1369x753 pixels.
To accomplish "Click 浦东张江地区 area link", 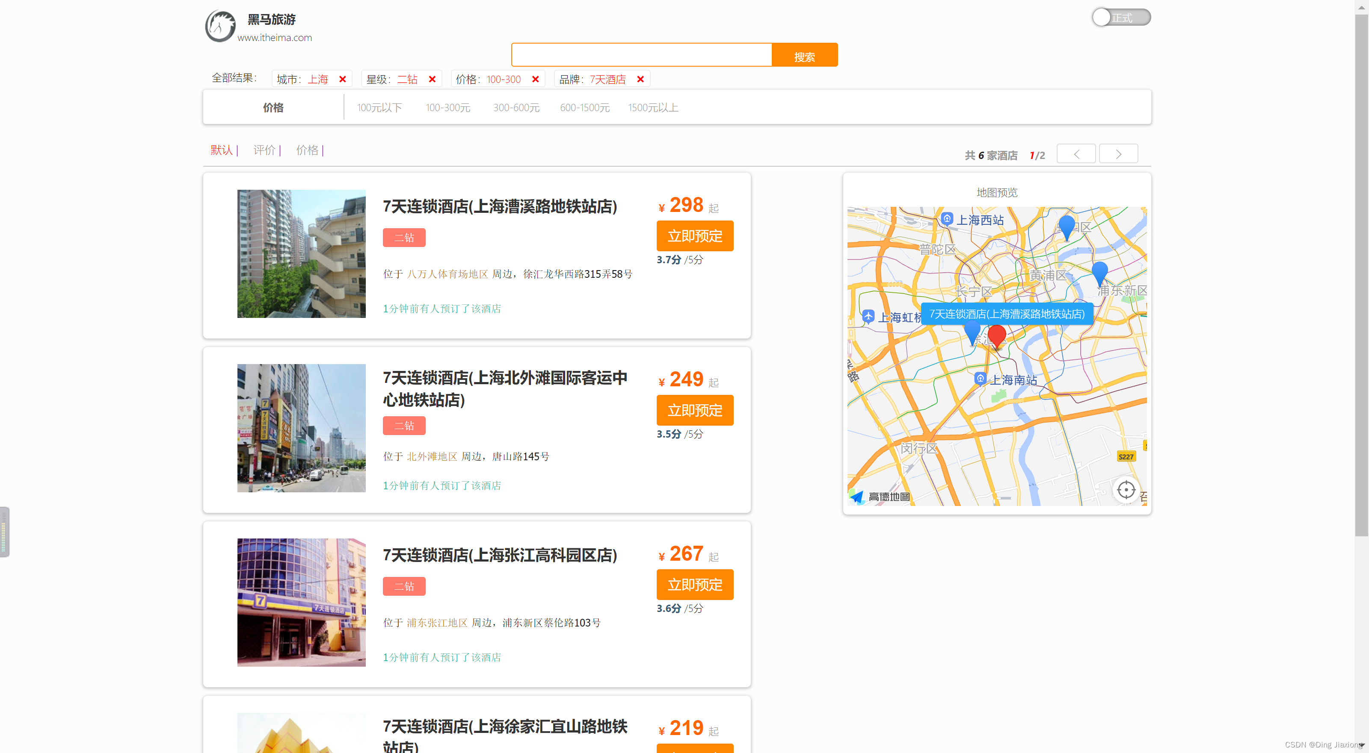I will (437, 623).
